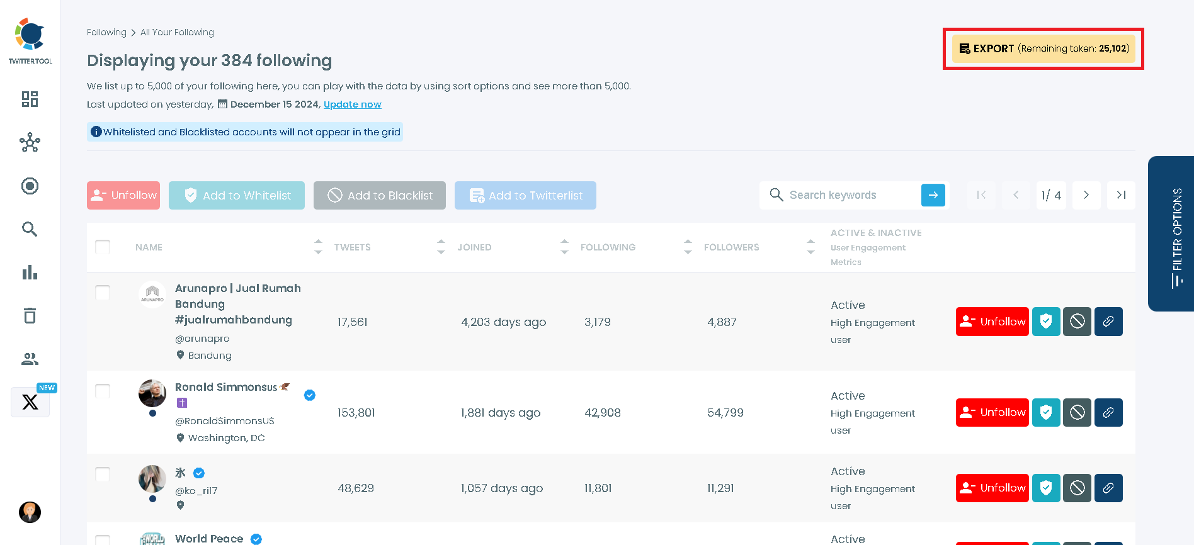Open the bar chart analytics icon
Screen dimensions: 1194x545
click(x=30, y=272)
